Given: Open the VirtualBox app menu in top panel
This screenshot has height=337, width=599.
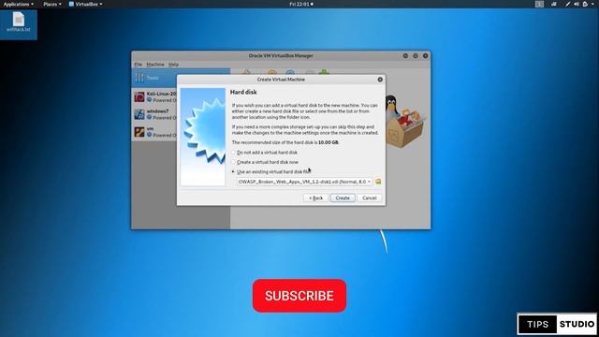Looking at the screenshot, I should pos(85,4).
